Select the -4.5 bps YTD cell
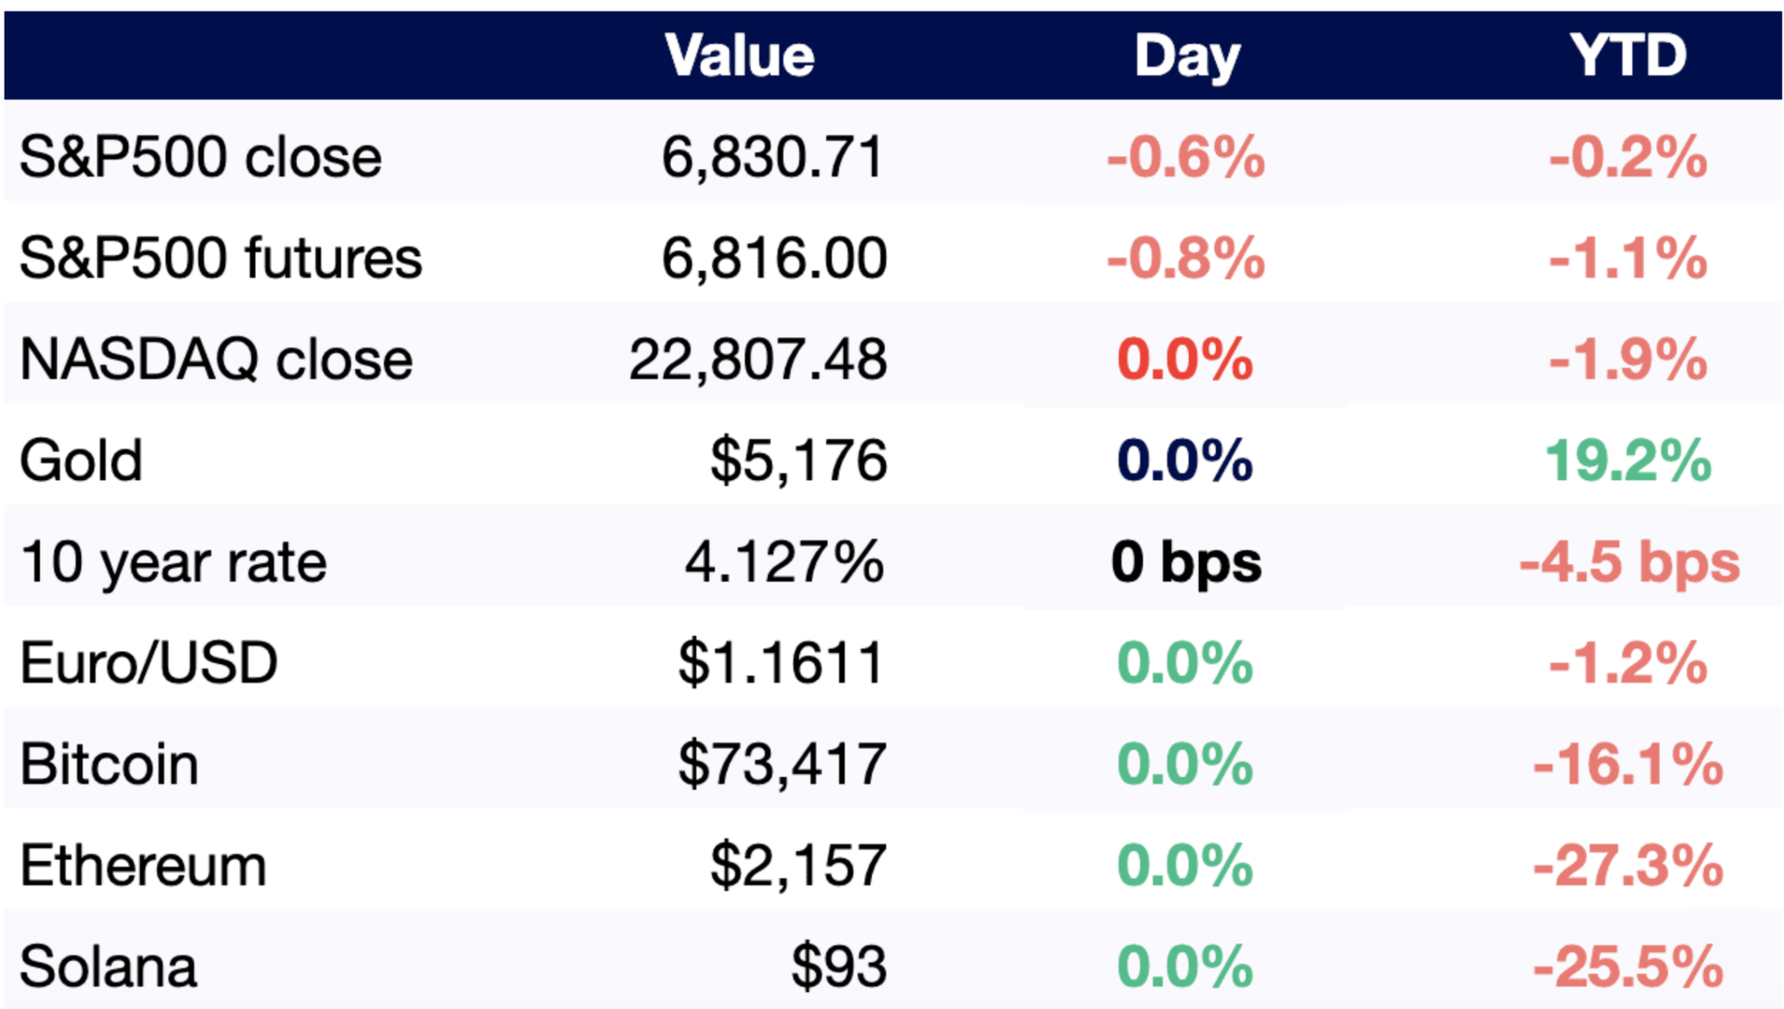Screen dimensions: 1784x1009 (x=1630, y=562)
